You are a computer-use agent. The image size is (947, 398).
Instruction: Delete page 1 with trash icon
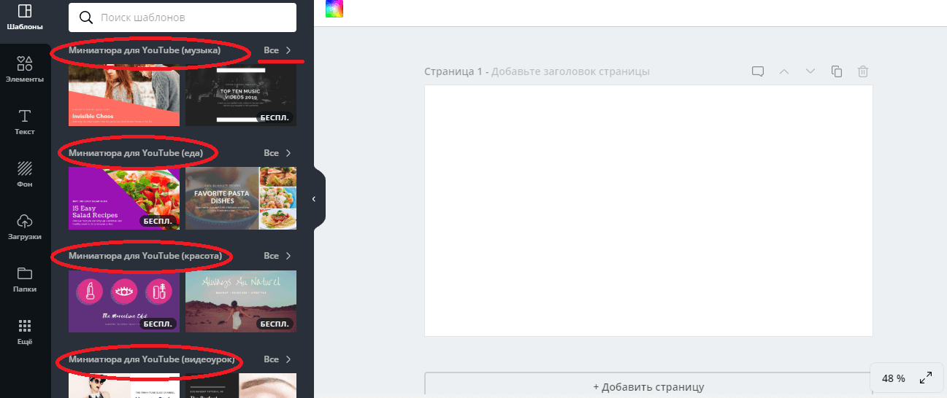click(863, 71)
